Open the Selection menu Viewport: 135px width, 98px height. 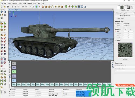[x=15, y=3]
